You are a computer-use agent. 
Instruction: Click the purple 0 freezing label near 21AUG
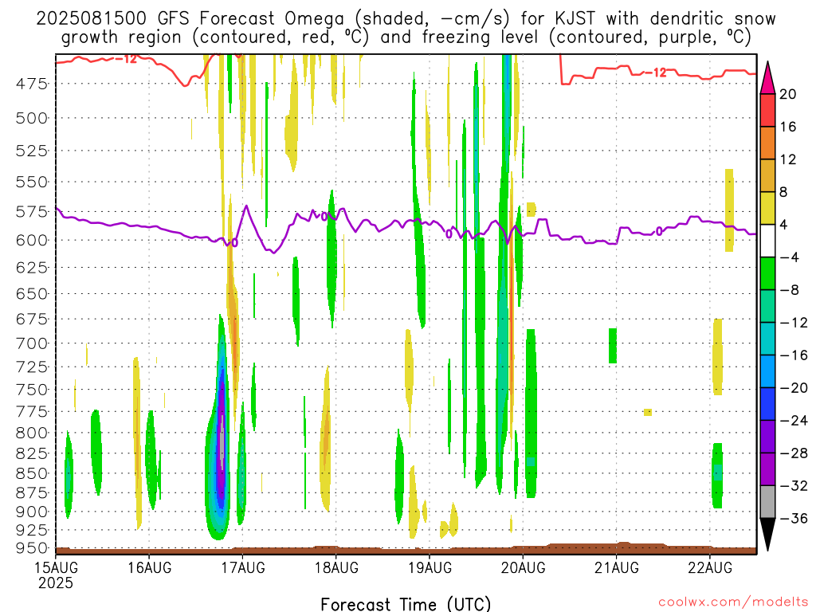pyautogui.click(x=659, y=231)
